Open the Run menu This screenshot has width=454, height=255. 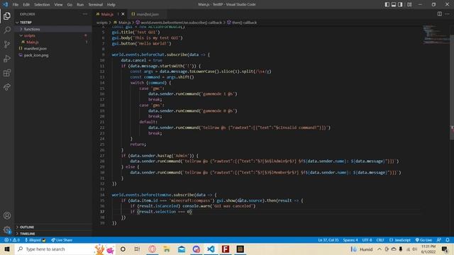pyautogui.click(x=80, y=4)
